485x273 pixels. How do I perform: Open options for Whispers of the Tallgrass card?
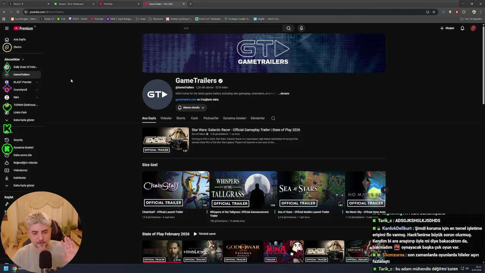coord(275,212)
